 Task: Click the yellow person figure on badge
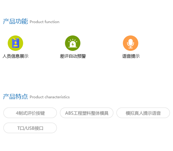(x=15, y=44)
